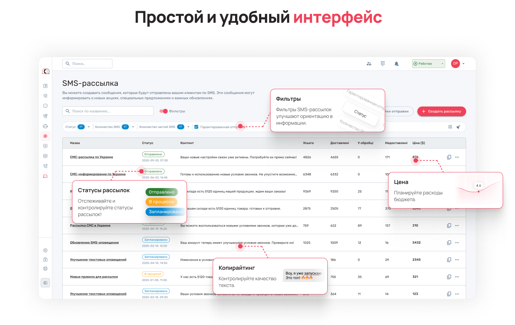Click 'Создать рассылку' button
This screenshot has height=325, width=515.
pos(441,111)
